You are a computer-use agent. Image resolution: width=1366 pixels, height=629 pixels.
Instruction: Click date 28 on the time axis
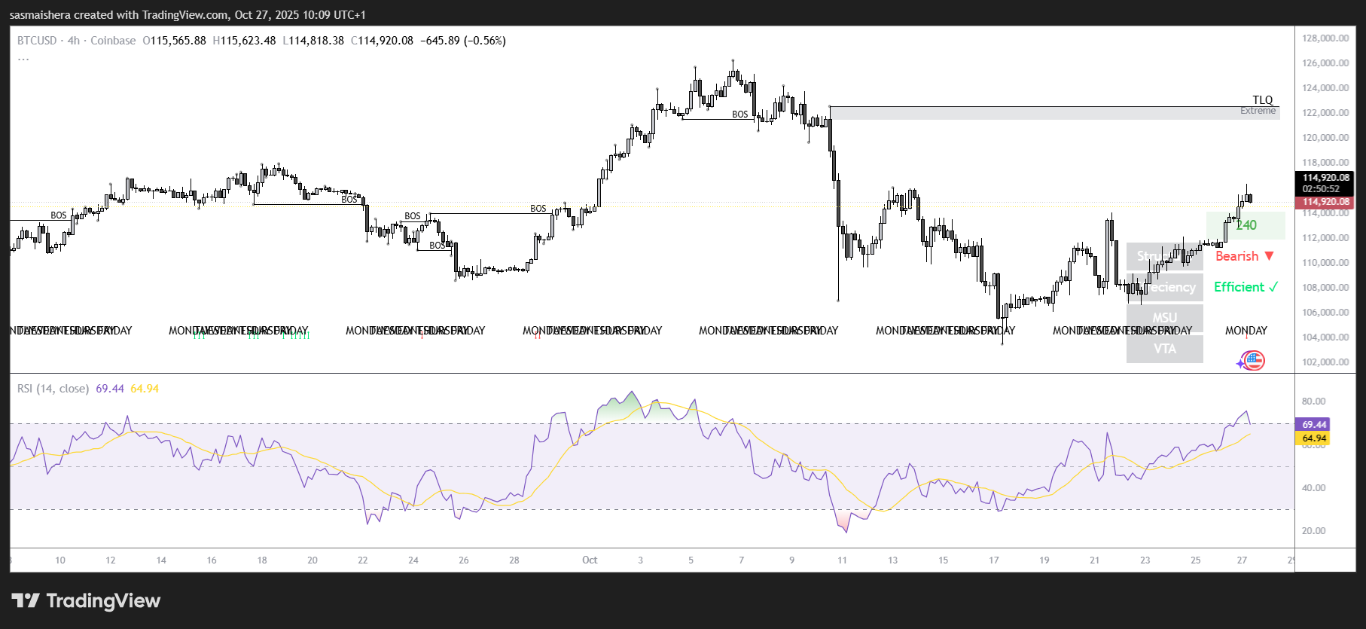coord(514,560)
